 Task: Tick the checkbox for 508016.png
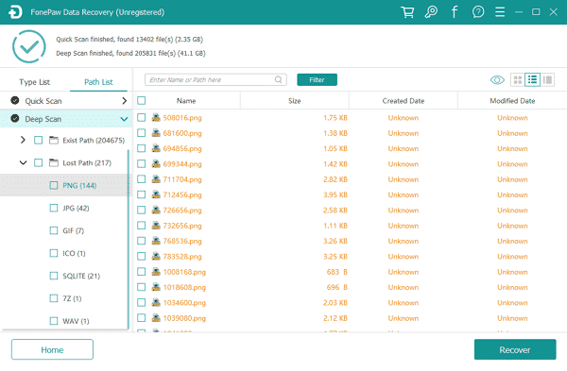142,117
